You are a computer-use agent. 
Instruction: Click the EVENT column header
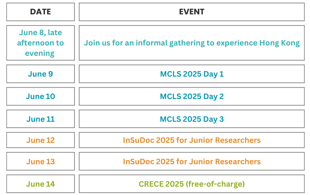click(191, 12)
